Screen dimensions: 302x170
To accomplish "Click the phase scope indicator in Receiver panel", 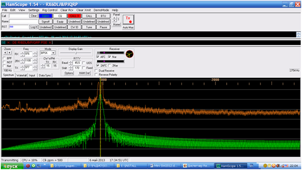I will coord(129,54).
